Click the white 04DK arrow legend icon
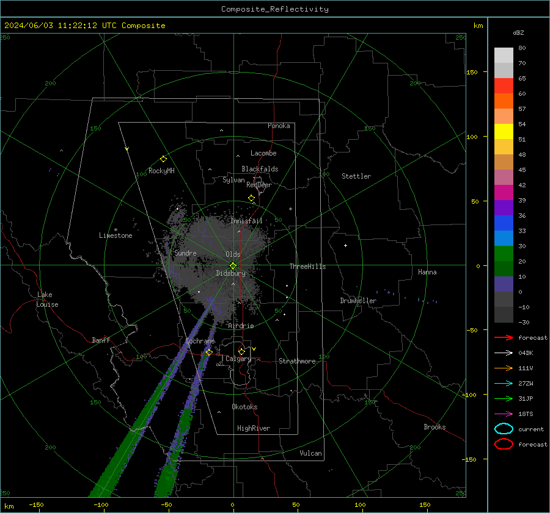The height and width of the screenshot is (513, 550). [x=504, y=353]
